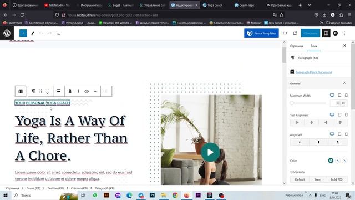Align text left in sidebar
This screenshot has width=355, height=200.
coord(297,122)
